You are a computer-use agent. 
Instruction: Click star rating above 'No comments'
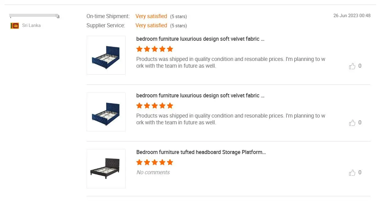[155, 162]
